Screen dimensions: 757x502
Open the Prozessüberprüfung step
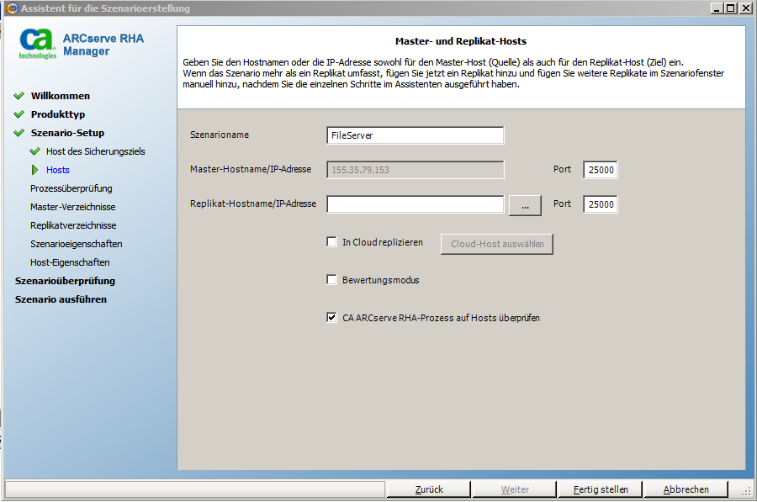pos(71,188)
